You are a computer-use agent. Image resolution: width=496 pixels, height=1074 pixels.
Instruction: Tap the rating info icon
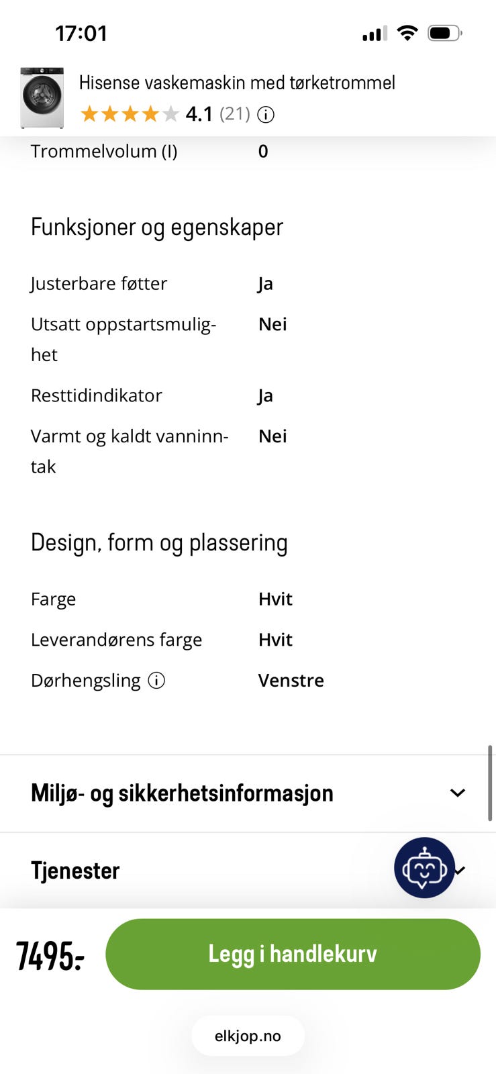(x=266, y=115)
